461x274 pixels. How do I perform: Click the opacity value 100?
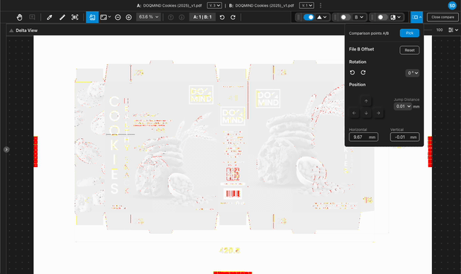tap(439, 30)
